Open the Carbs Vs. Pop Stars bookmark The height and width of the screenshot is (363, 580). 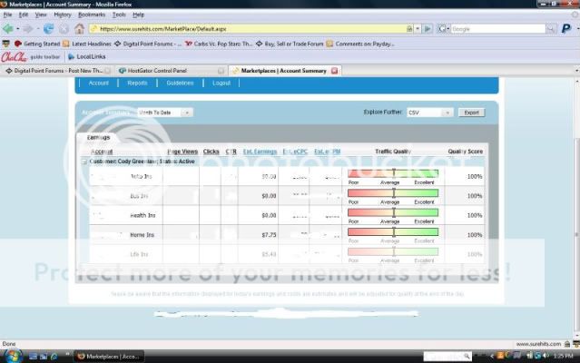(x=219, y=44)
